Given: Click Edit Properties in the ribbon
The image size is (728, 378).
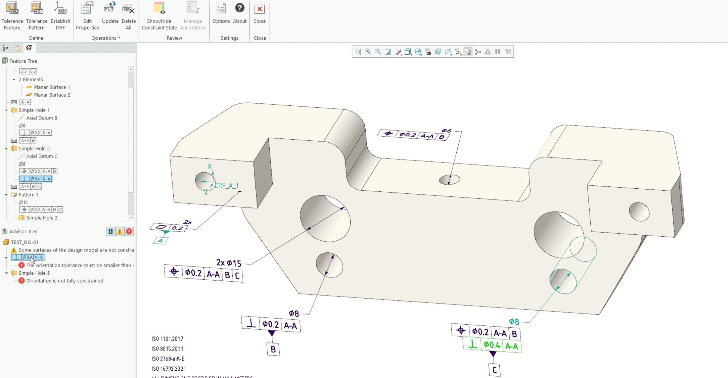Looking at the screenshot, I should (x=87, y=16).
